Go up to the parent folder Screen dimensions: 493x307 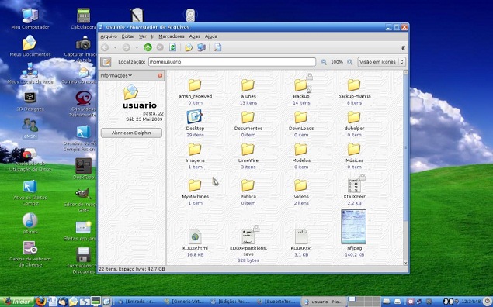pyautogui.click(x=148, y=47)
